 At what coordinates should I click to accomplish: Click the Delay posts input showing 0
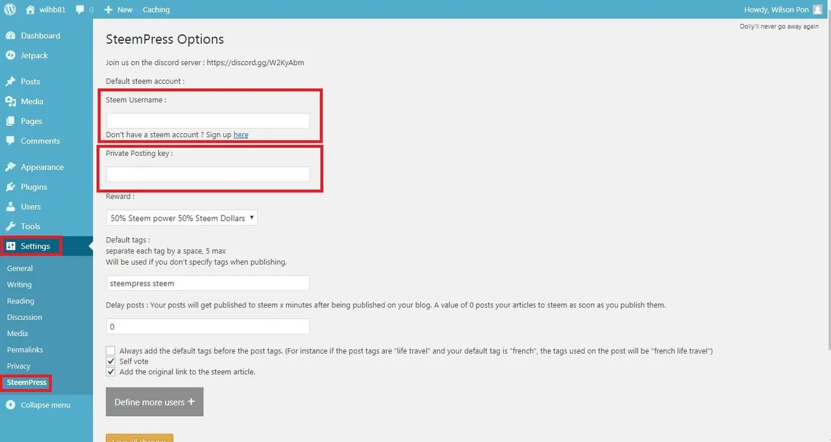208,326
